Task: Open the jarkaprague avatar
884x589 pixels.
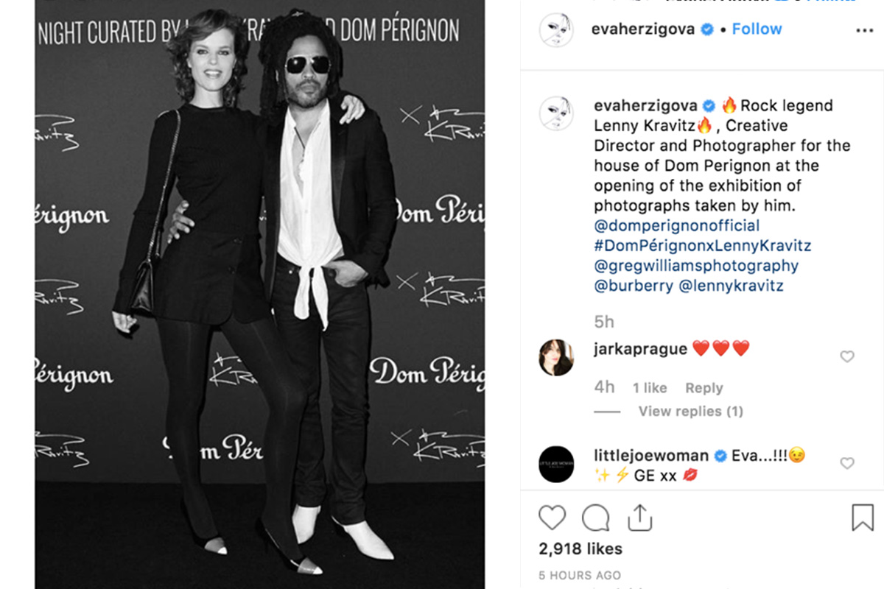Action: [x=556, y=358]
